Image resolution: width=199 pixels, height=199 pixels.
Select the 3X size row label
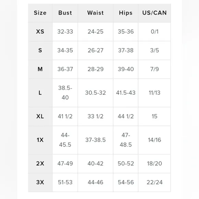coord(40,182)
